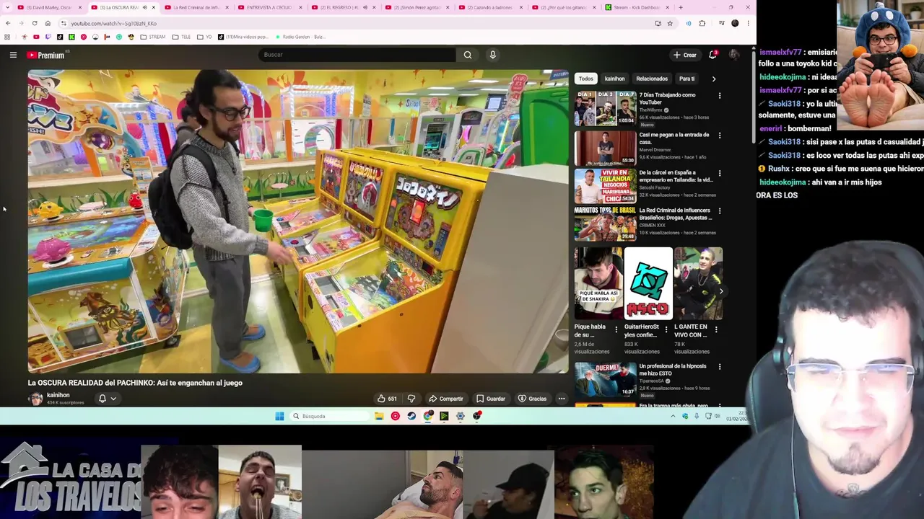The height and width of the screenshot is (519, 924).
Task: Open a new browser tab with plus
Action: click(681, 7)
